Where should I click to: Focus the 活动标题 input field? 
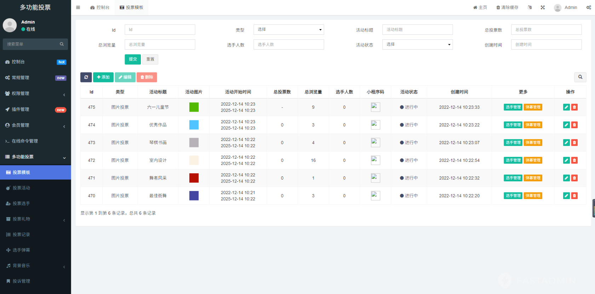click(x=418, y=30)
